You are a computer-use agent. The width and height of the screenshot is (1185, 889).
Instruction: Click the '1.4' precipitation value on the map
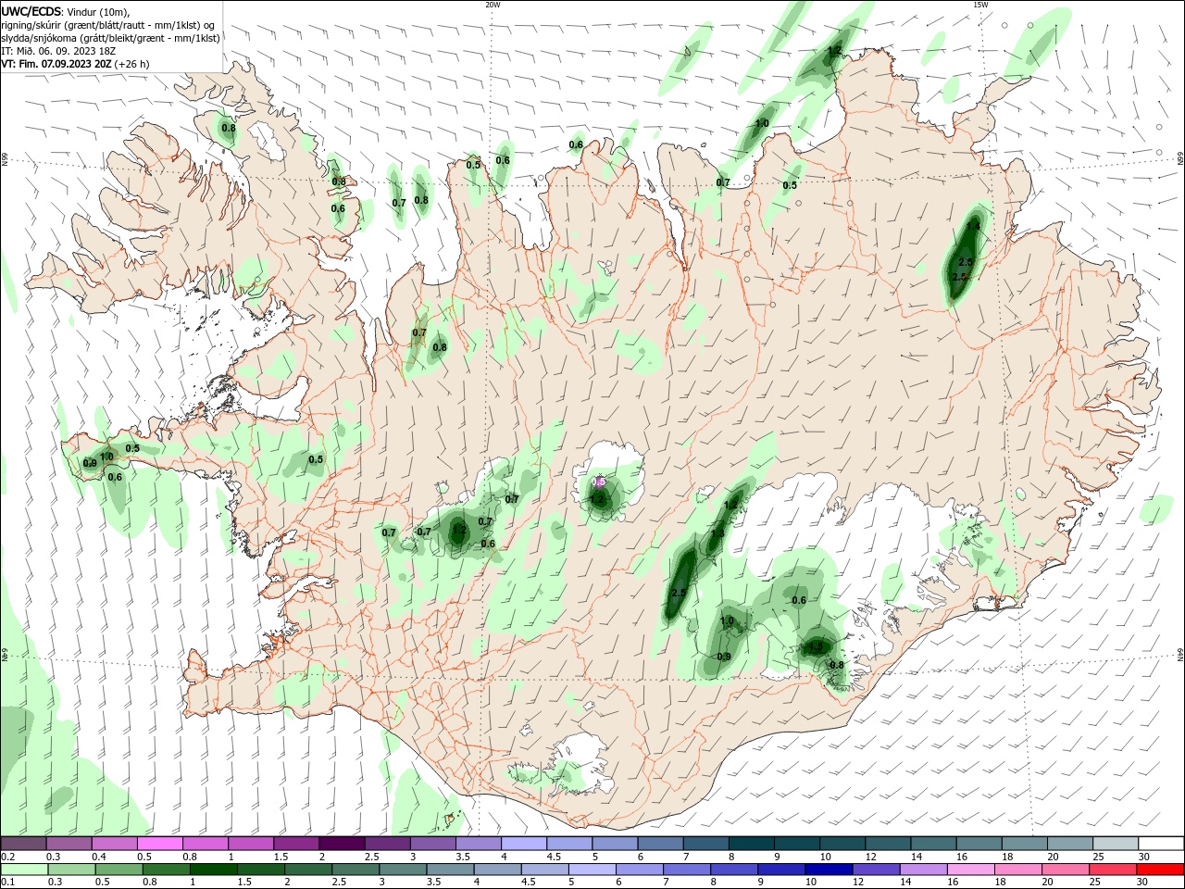(973, 226)
